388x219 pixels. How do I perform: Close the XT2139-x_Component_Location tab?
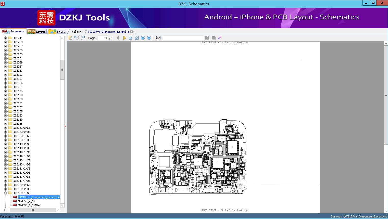point(131,32)
